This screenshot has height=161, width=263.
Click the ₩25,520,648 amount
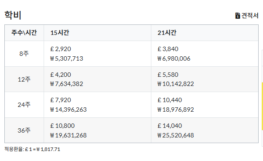[176, 135]
